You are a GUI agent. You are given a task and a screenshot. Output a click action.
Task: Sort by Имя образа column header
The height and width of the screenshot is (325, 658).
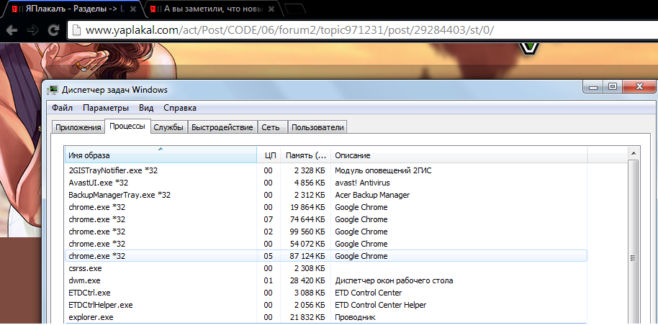coord(161,155)
